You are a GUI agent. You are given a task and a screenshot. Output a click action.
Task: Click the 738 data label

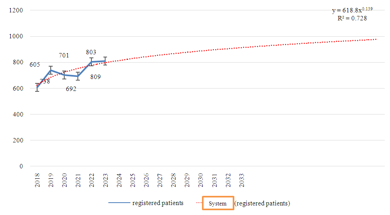pos(45,81)
